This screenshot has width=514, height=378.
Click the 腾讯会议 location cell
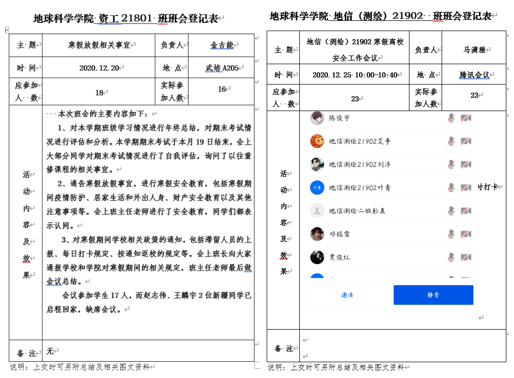click(474, 75)
